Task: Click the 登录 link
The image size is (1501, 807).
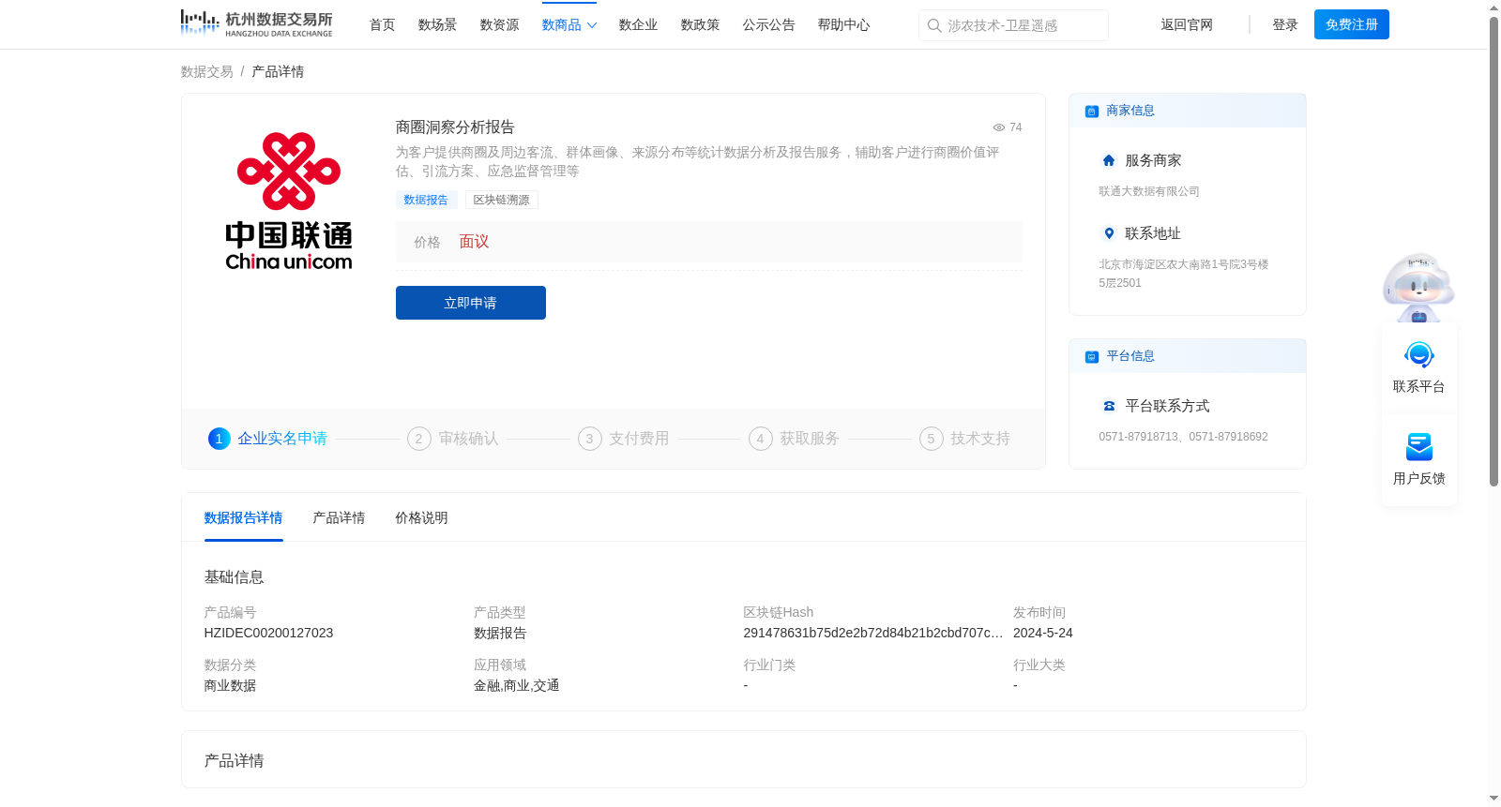Action: coord(1285,25)
